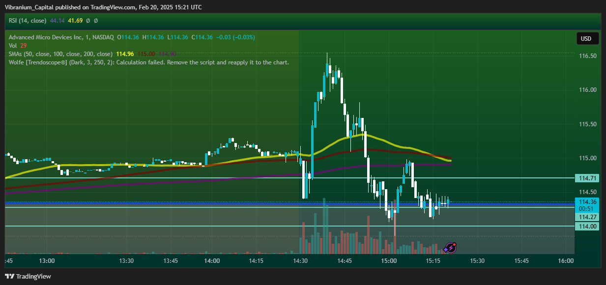606x285 pixels.
Task: Click the current price tag showing 00:51 countdown
Action: click(588, 205)
